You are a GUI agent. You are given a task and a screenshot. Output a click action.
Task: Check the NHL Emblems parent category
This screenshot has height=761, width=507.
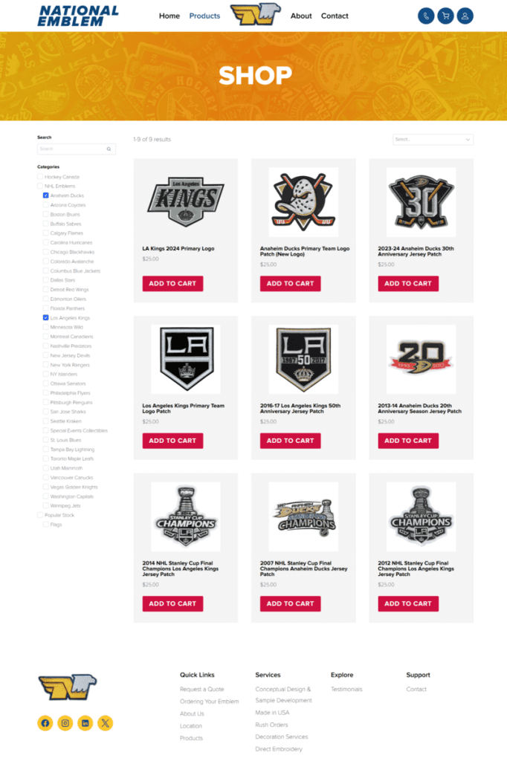(x=40, y=187)
